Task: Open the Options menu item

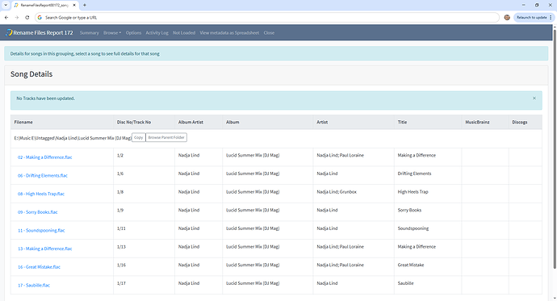Action: pyautogui.click(x=133, y=32)
